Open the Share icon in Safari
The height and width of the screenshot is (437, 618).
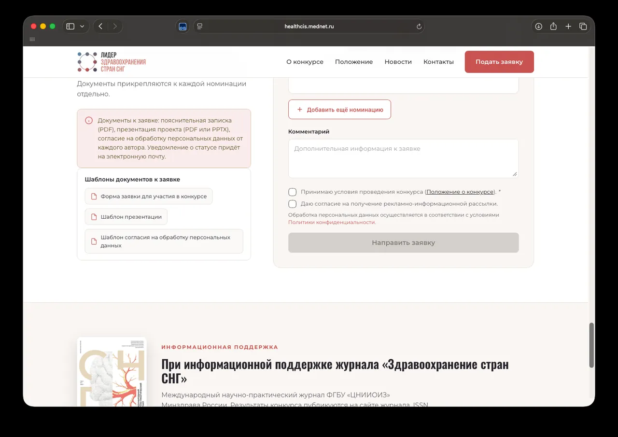tap(553, 26)
